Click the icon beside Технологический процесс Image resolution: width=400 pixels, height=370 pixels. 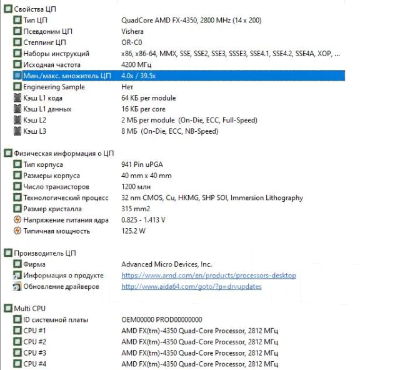coord(17,197)
